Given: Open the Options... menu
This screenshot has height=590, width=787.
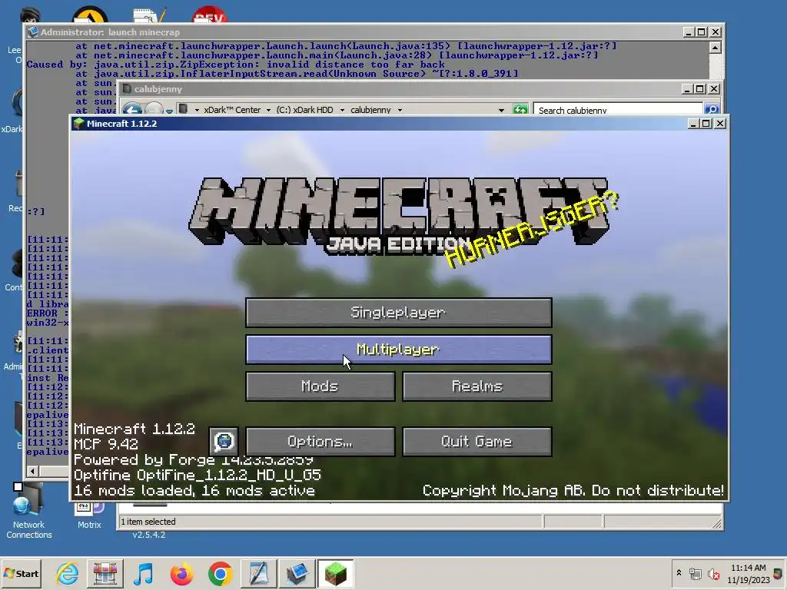Looking at the screenshot, I should click(320, 442).
